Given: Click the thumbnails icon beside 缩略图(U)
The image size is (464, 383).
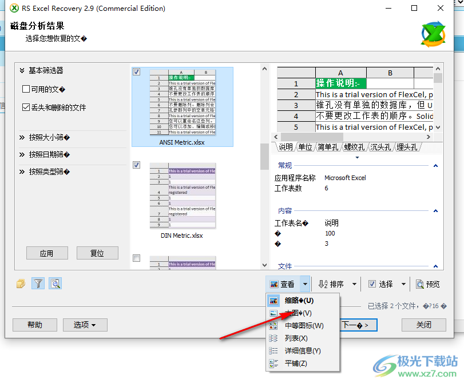Looking at the screenshot, I should [273, 301].
